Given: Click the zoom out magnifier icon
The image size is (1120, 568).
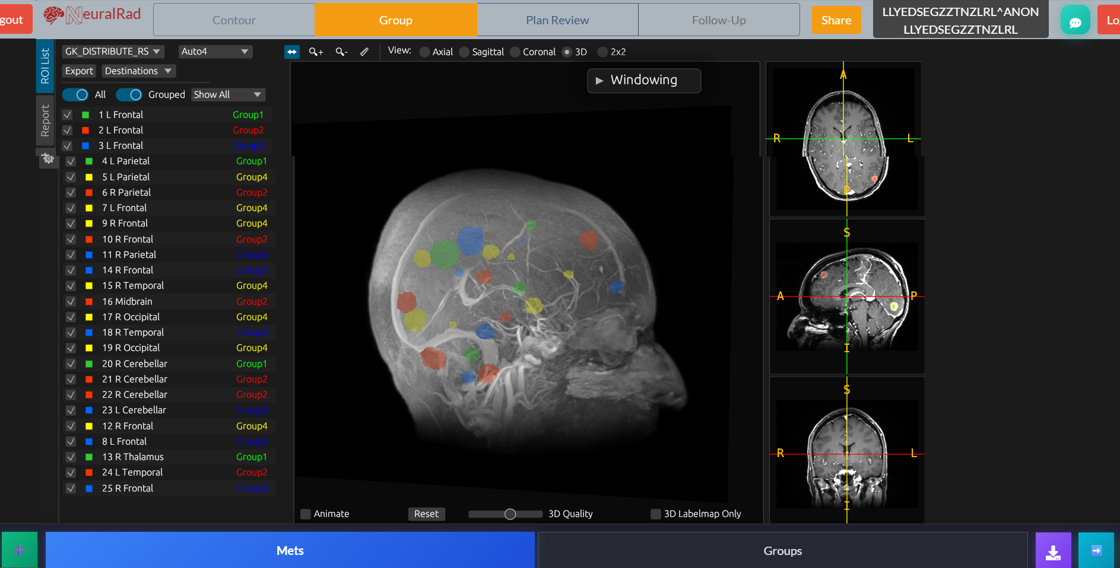Looking at the screenshot, I should [x=341, y=52].
